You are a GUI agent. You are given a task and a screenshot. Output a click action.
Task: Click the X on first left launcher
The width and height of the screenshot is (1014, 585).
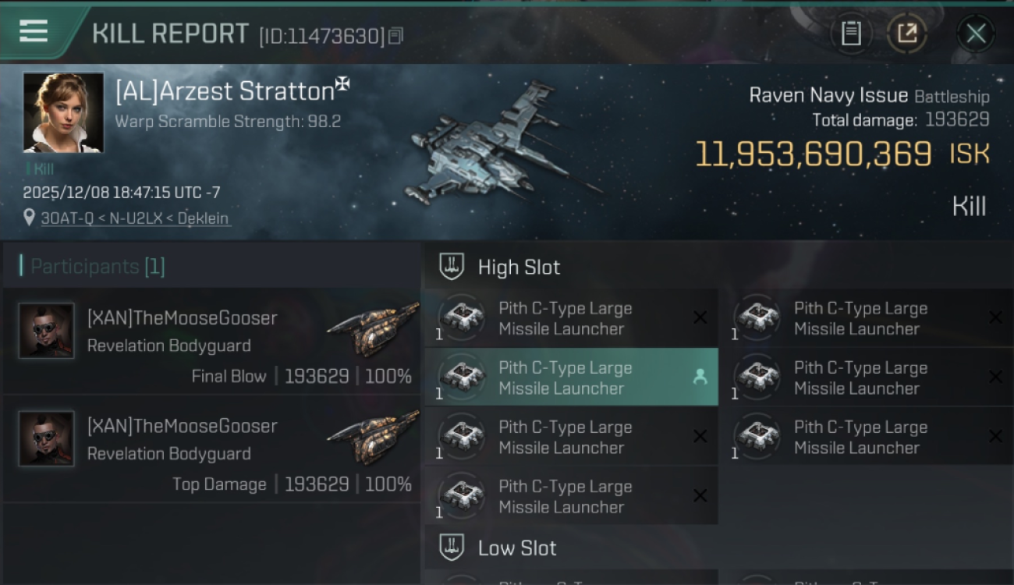click(x=700, y=317)
